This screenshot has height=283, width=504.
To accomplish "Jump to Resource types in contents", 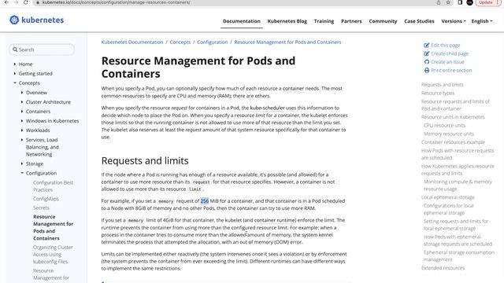I will coord(438,93).
